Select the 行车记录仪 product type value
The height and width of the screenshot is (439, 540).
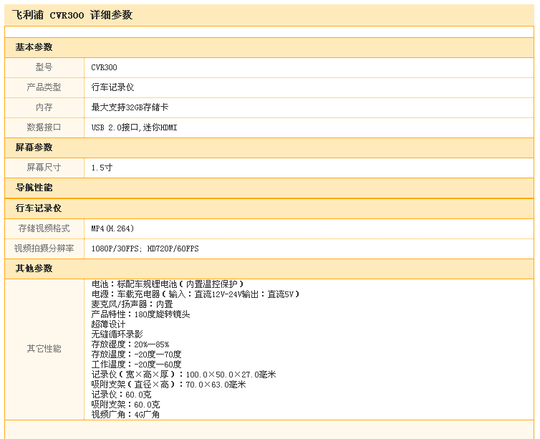[112, 87]
